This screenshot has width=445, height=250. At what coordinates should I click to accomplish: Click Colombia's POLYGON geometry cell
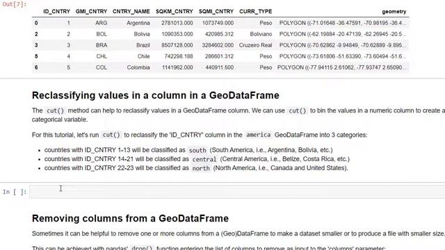click(341, 67)
